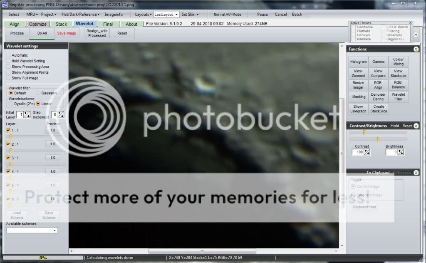Open Denoise/Dering function
The image size is (426, 263).
pos(378,97)
